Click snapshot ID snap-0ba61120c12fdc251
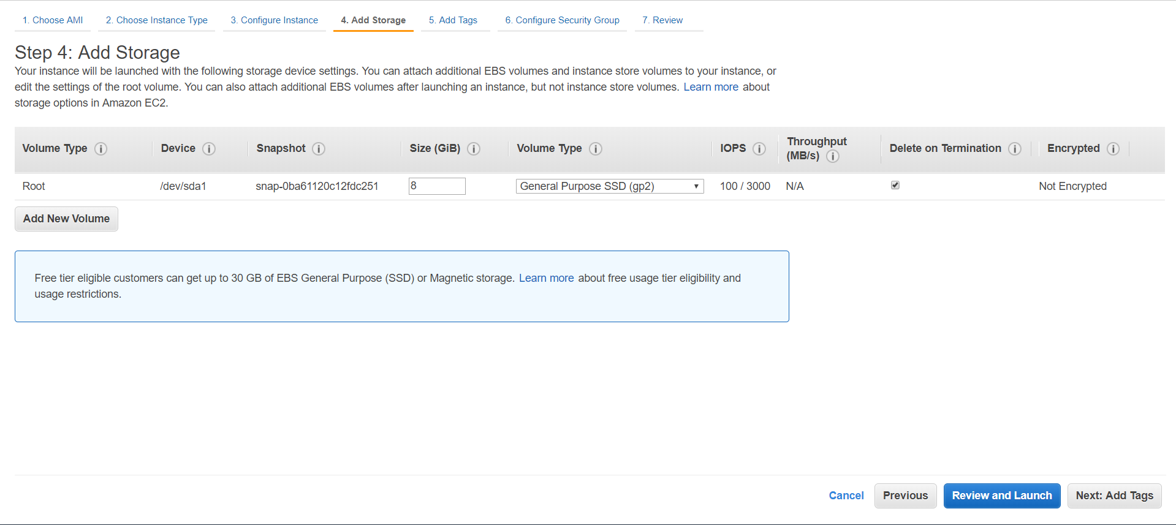This screenshot has width=1176, height=525. 317,186
